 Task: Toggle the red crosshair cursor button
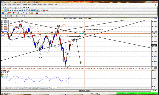(44, 10)
